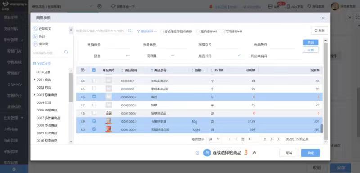Expand the selected products list double-chevron
The image size is (360, 173).
(254, 153)
